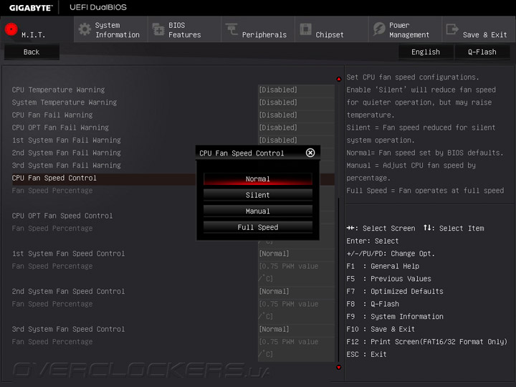Launch Q-Flash utility button
This screenshot has width=516, height=387.
[x=482, y=52]
